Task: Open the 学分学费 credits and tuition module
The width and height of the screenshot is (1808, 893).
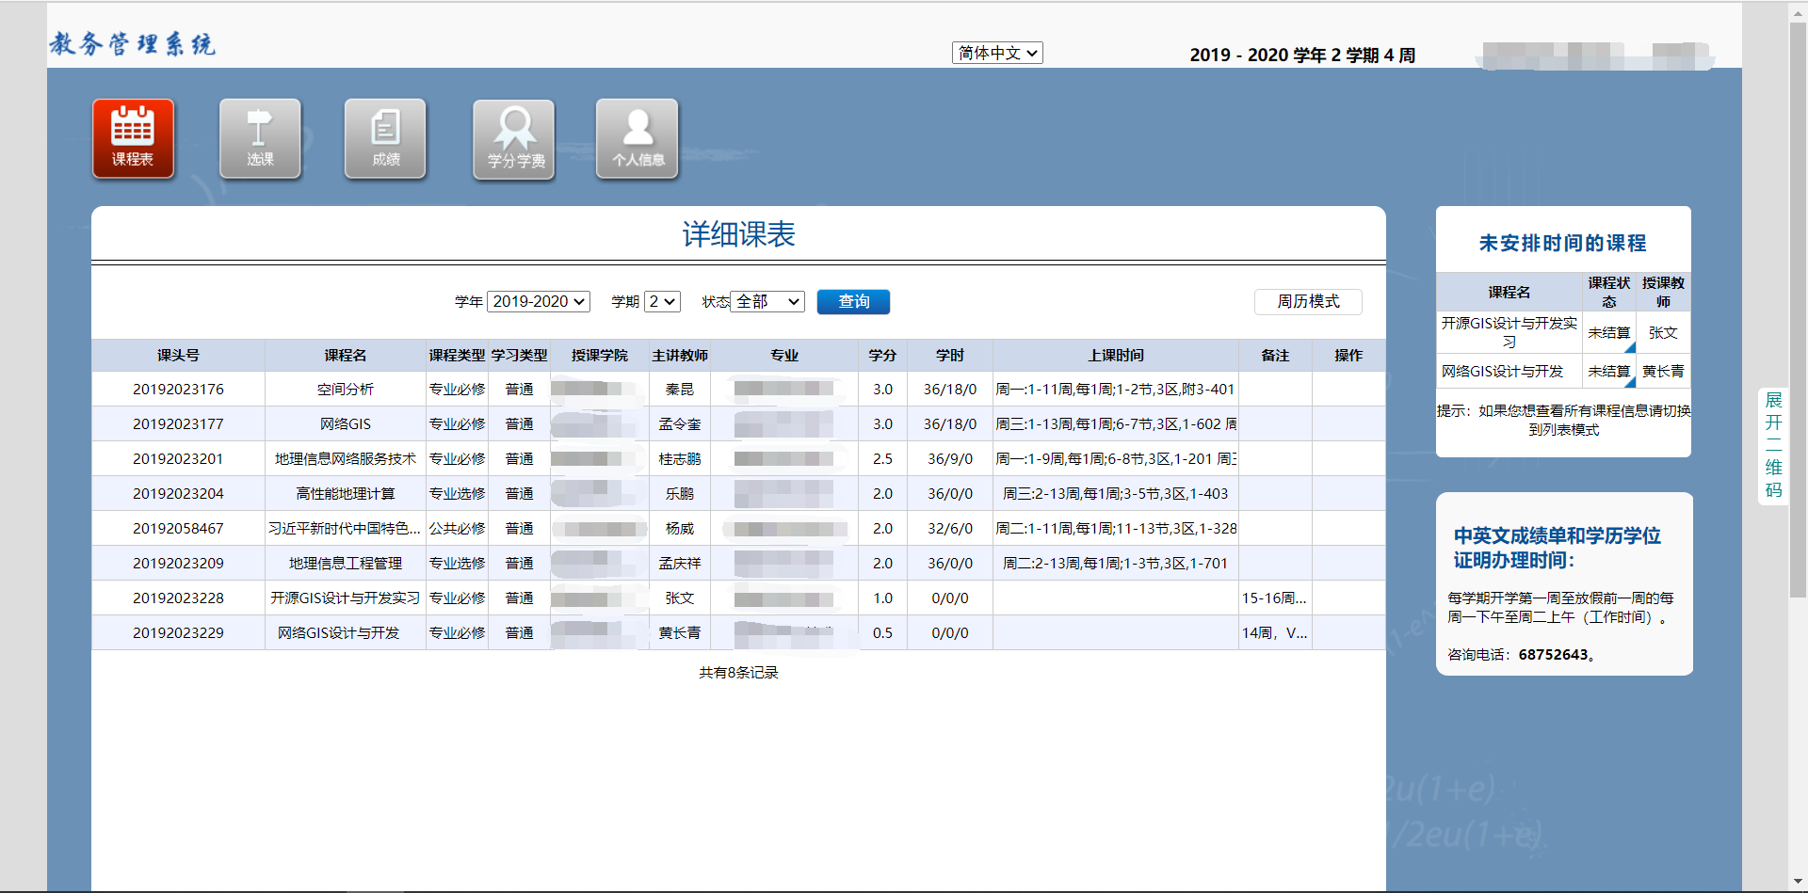Action: [513, 138]
